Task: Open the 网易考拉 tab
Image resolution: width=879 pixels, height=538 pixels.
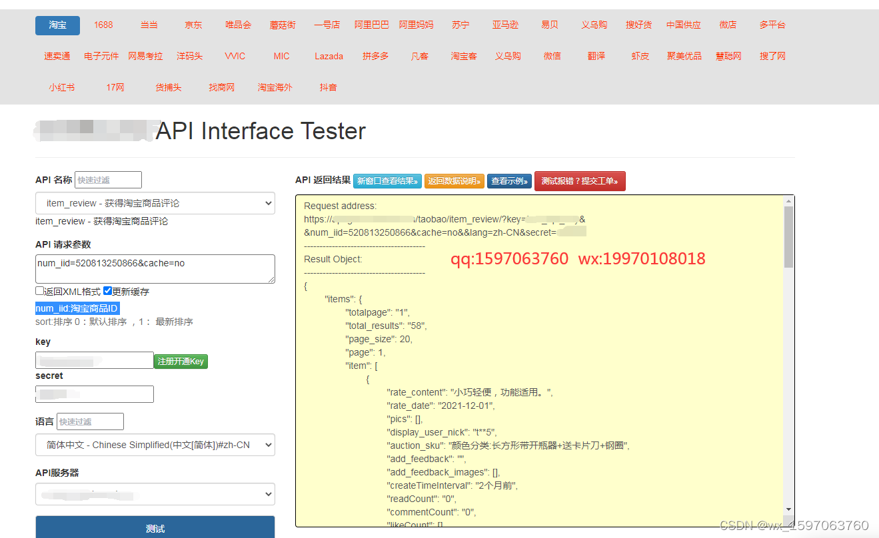Action: (x=145, y=57)
